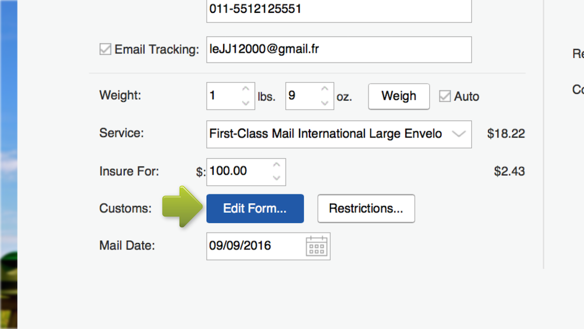
Task: Open the Mail Date calendar picker
Action: click(x=317, y=246)
